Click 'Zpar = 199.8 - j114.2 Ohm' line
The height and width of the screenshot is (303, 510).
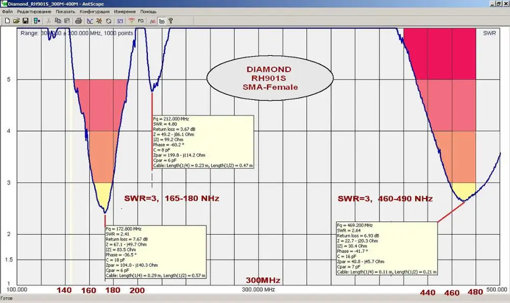(179, 155)
